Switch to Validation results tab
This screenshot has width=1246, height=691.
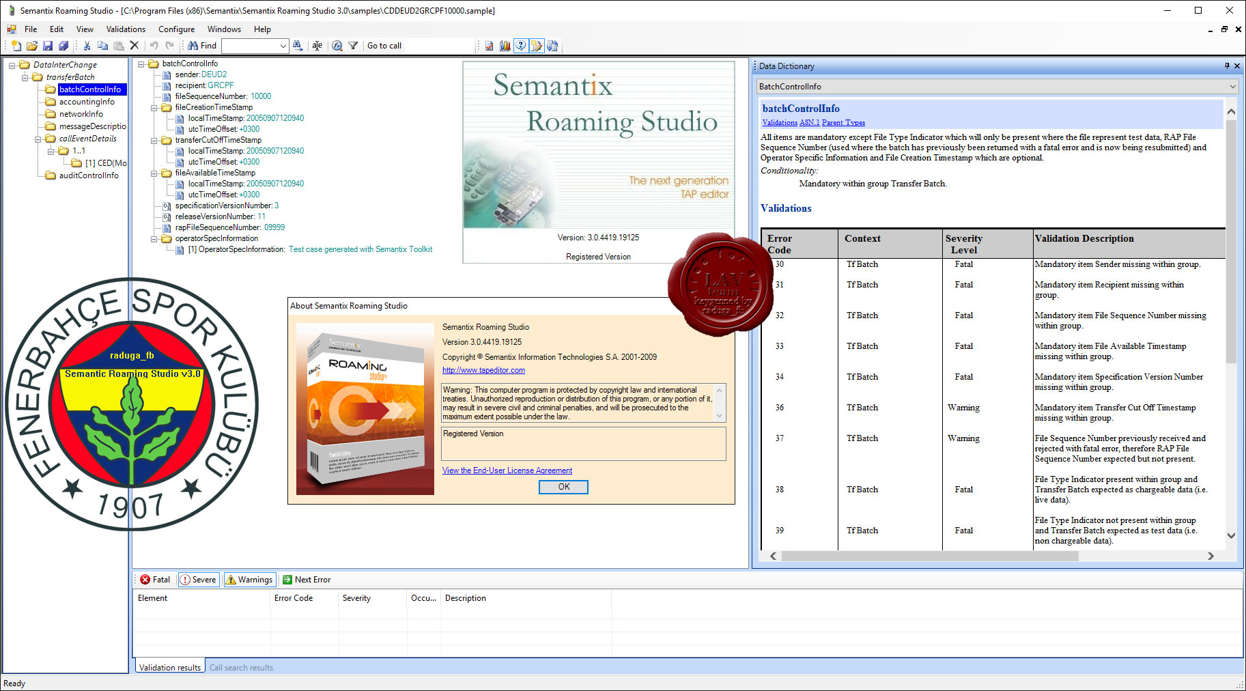pos(170,667)
